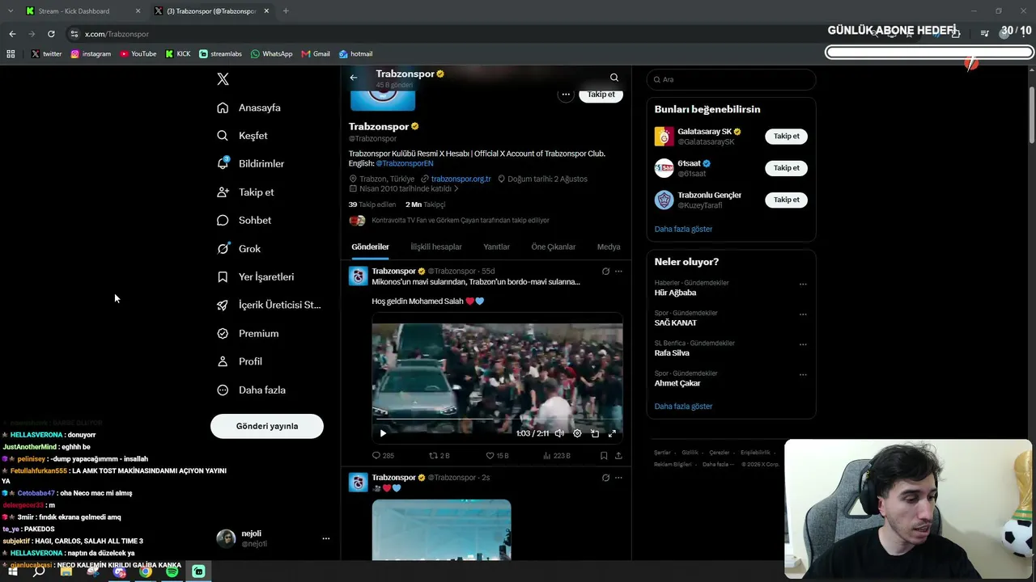
Task: Open Grok from the sidebar
Action: point(239,249)
